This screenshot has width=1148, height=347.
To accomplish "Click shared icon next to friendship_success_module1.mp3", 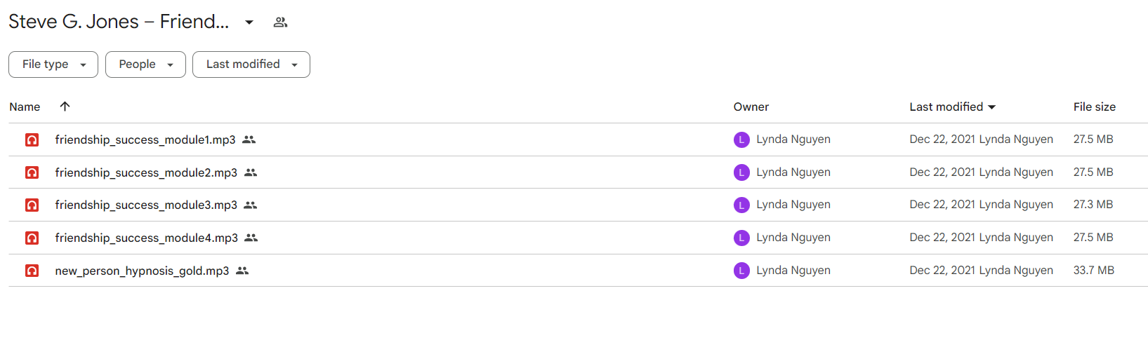I will (249, 140).
